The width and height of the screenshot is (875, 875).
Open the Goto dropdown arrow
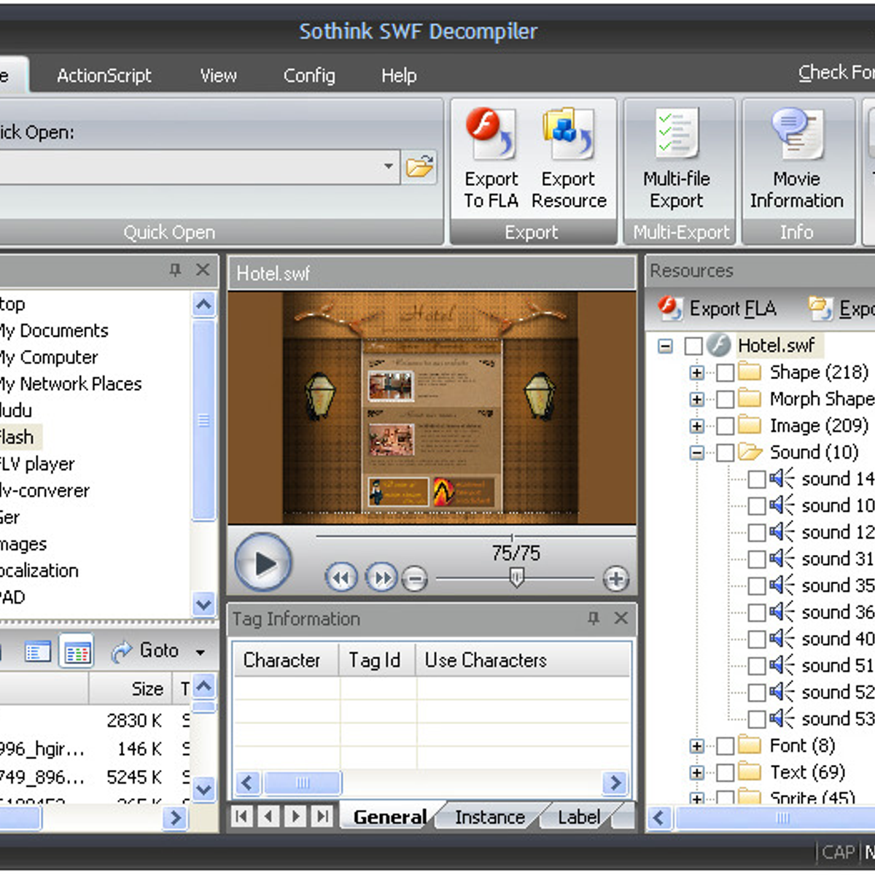(200, 652)
